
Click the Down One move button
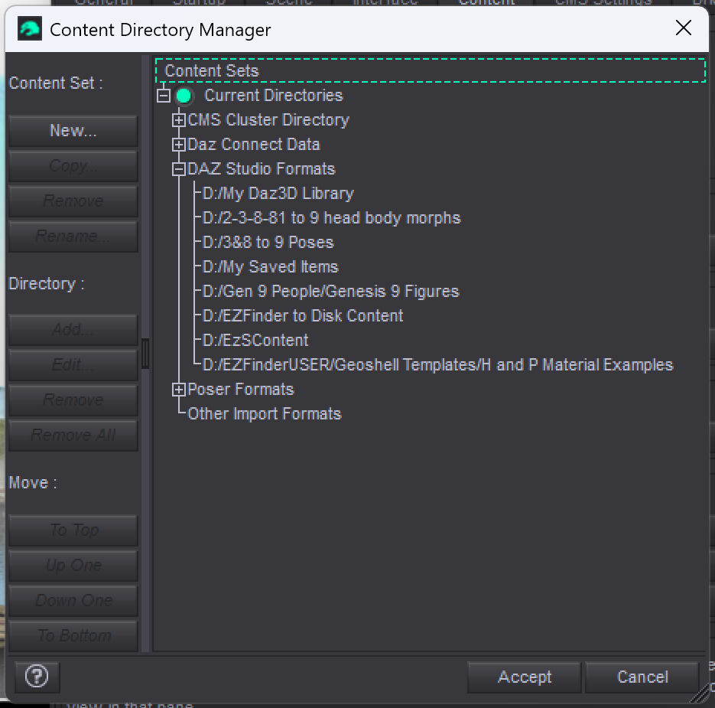click(x=73, y=601)
